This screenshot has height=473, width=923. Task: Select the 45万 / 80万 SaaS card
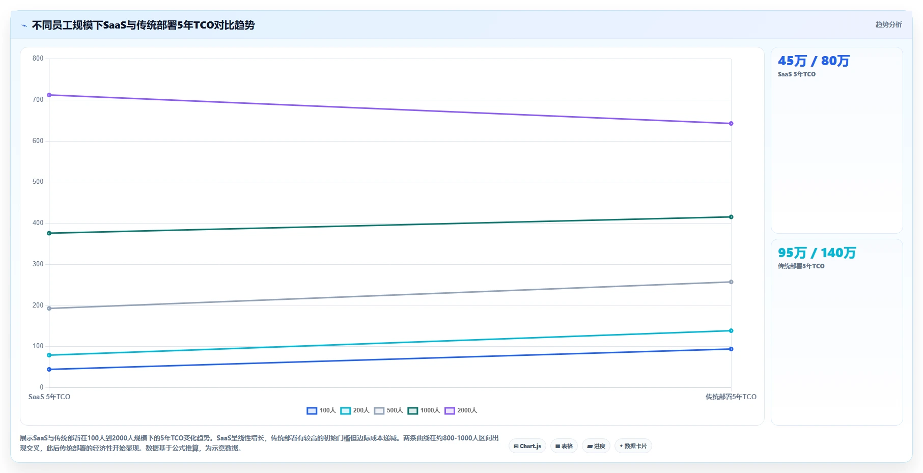(x=836, y=140)
